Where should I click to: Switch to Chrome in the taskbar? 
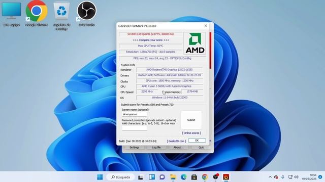pos(205,177)
